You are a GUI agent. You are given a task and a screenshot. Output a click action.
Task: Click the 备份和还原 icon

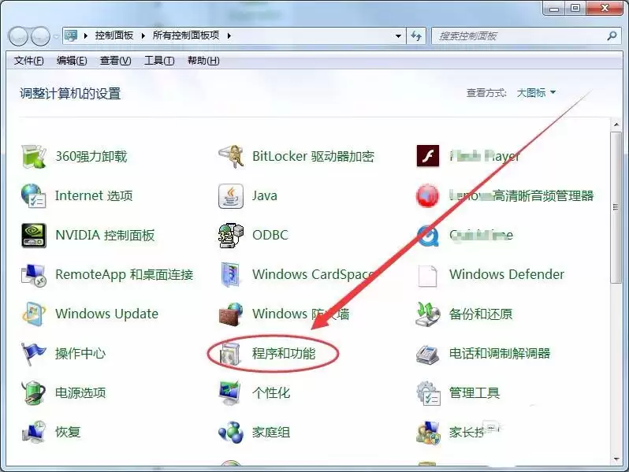[427, 314]
